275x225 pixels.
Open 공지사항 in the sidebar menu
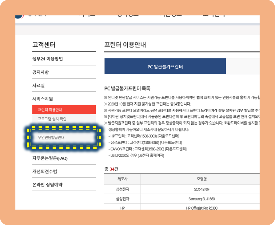click(x=41, y=72)
